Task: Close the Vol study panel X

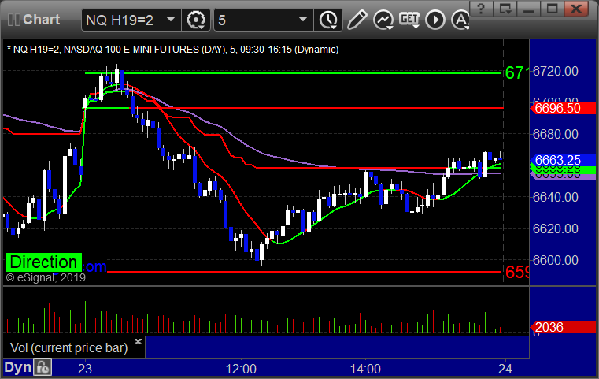Action: coord(138,341)
